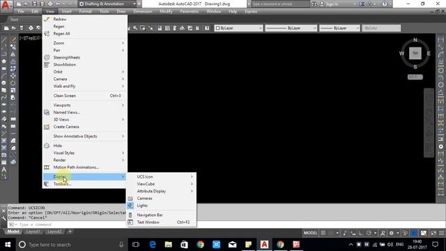Image resolution: width=446 pixels, height=251 pixels.
Task: Click the keyword search field in title bar
Action: [280, 4]
